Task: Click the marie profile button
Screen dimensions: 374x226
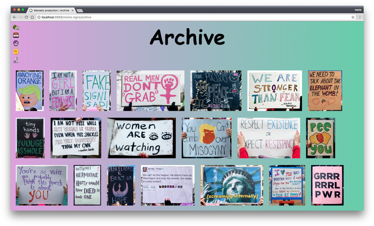Action: [x=357, y=10]
